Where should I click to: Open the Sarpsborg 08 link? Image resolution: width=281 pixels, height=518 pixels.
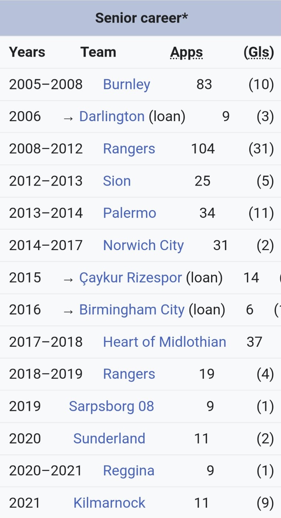click(x=111, y=406)
